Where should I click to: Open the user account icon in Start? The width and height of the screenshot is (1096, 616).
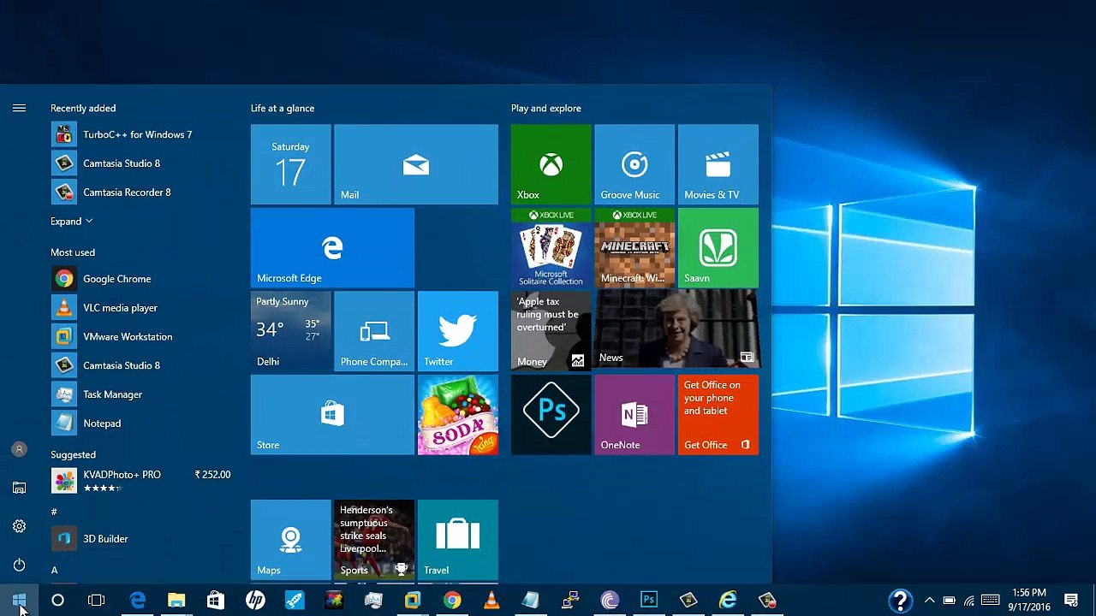click(x=19, y=449)
